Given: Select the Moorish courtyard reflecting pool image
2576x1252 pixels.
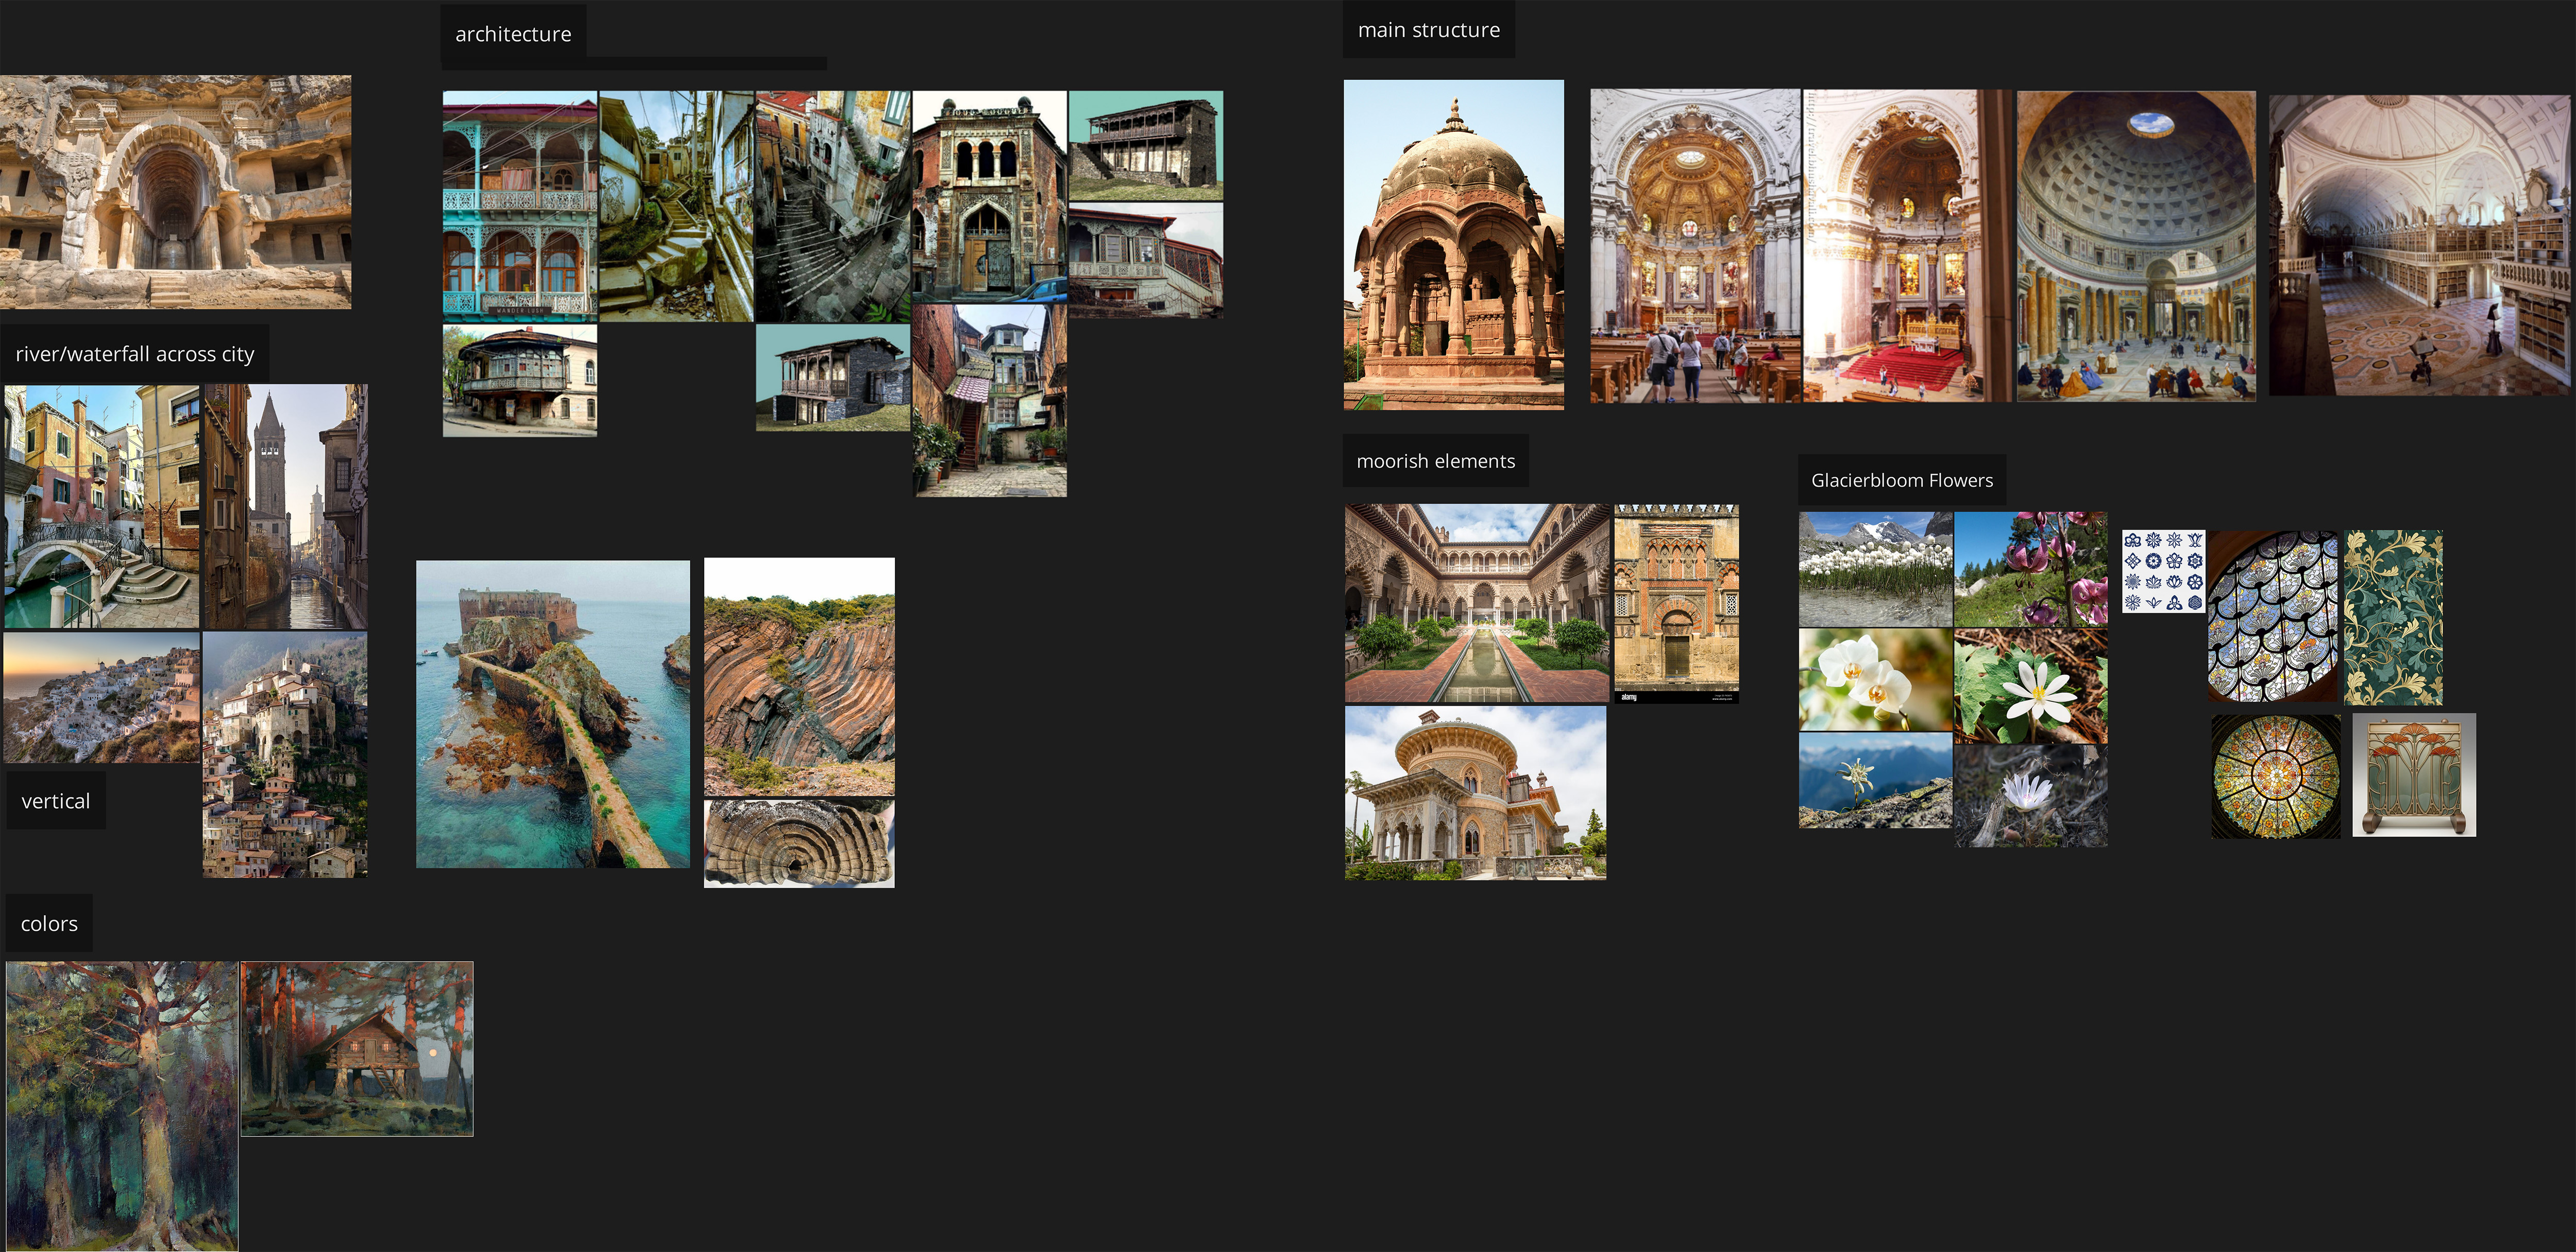Looking at the screenshot, I should 1477,603.
